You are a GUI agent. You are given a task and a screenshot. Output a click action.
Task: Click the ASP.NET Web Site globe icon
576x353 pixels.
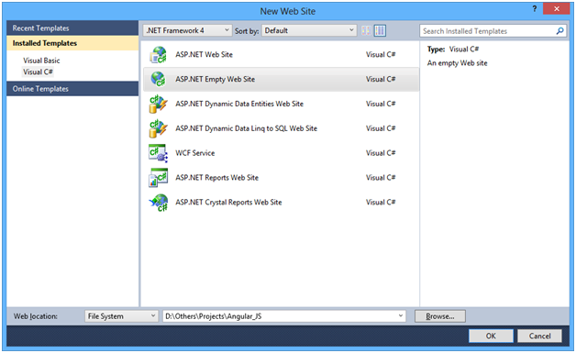coord(159,55)
